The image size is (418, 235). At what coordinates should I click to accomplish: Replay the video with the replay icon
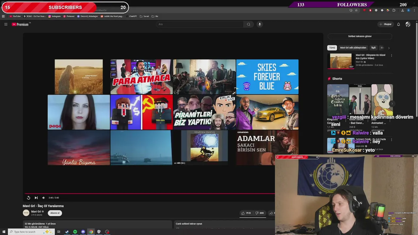pos(28,198)
